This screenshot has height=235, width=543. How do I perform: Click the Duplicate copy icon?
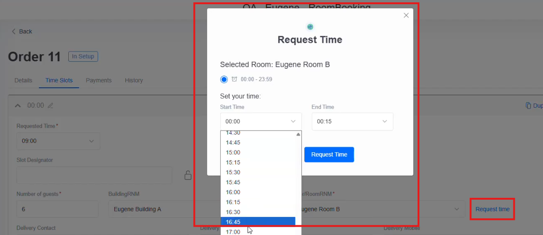[528, 105]
